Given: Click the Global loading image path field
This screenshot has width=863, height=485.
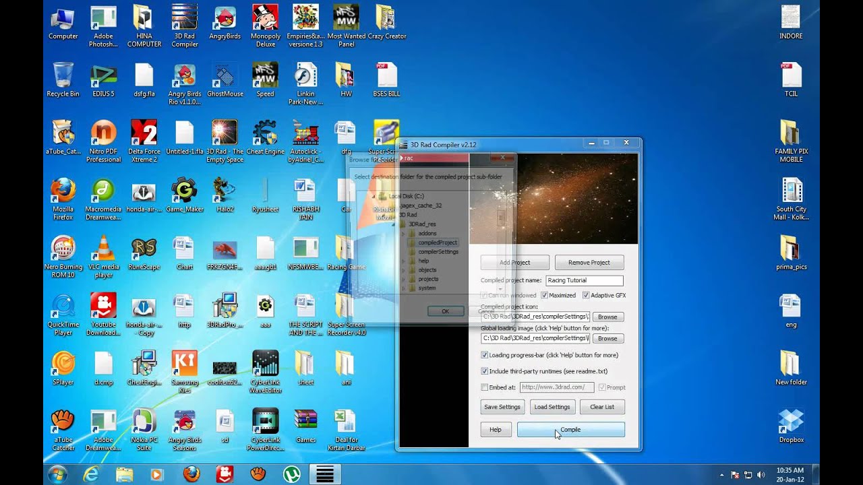Looking at the screenshot, I should (x=535, y=338).
